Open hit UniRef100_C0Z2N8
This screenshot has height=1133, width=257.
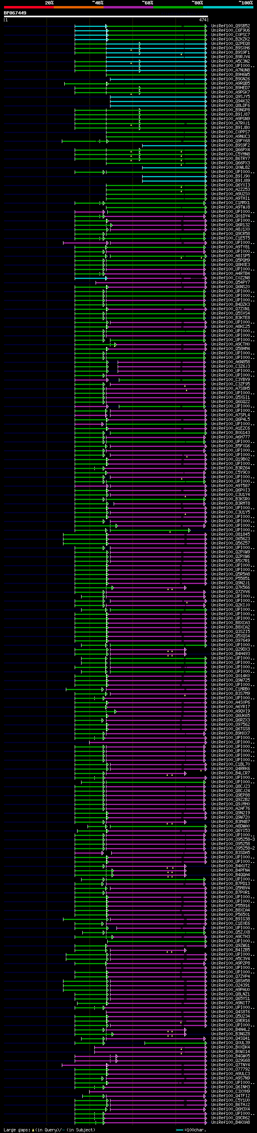(230, 279)
